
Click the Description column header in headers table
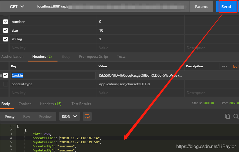click(x=194, y=66)
